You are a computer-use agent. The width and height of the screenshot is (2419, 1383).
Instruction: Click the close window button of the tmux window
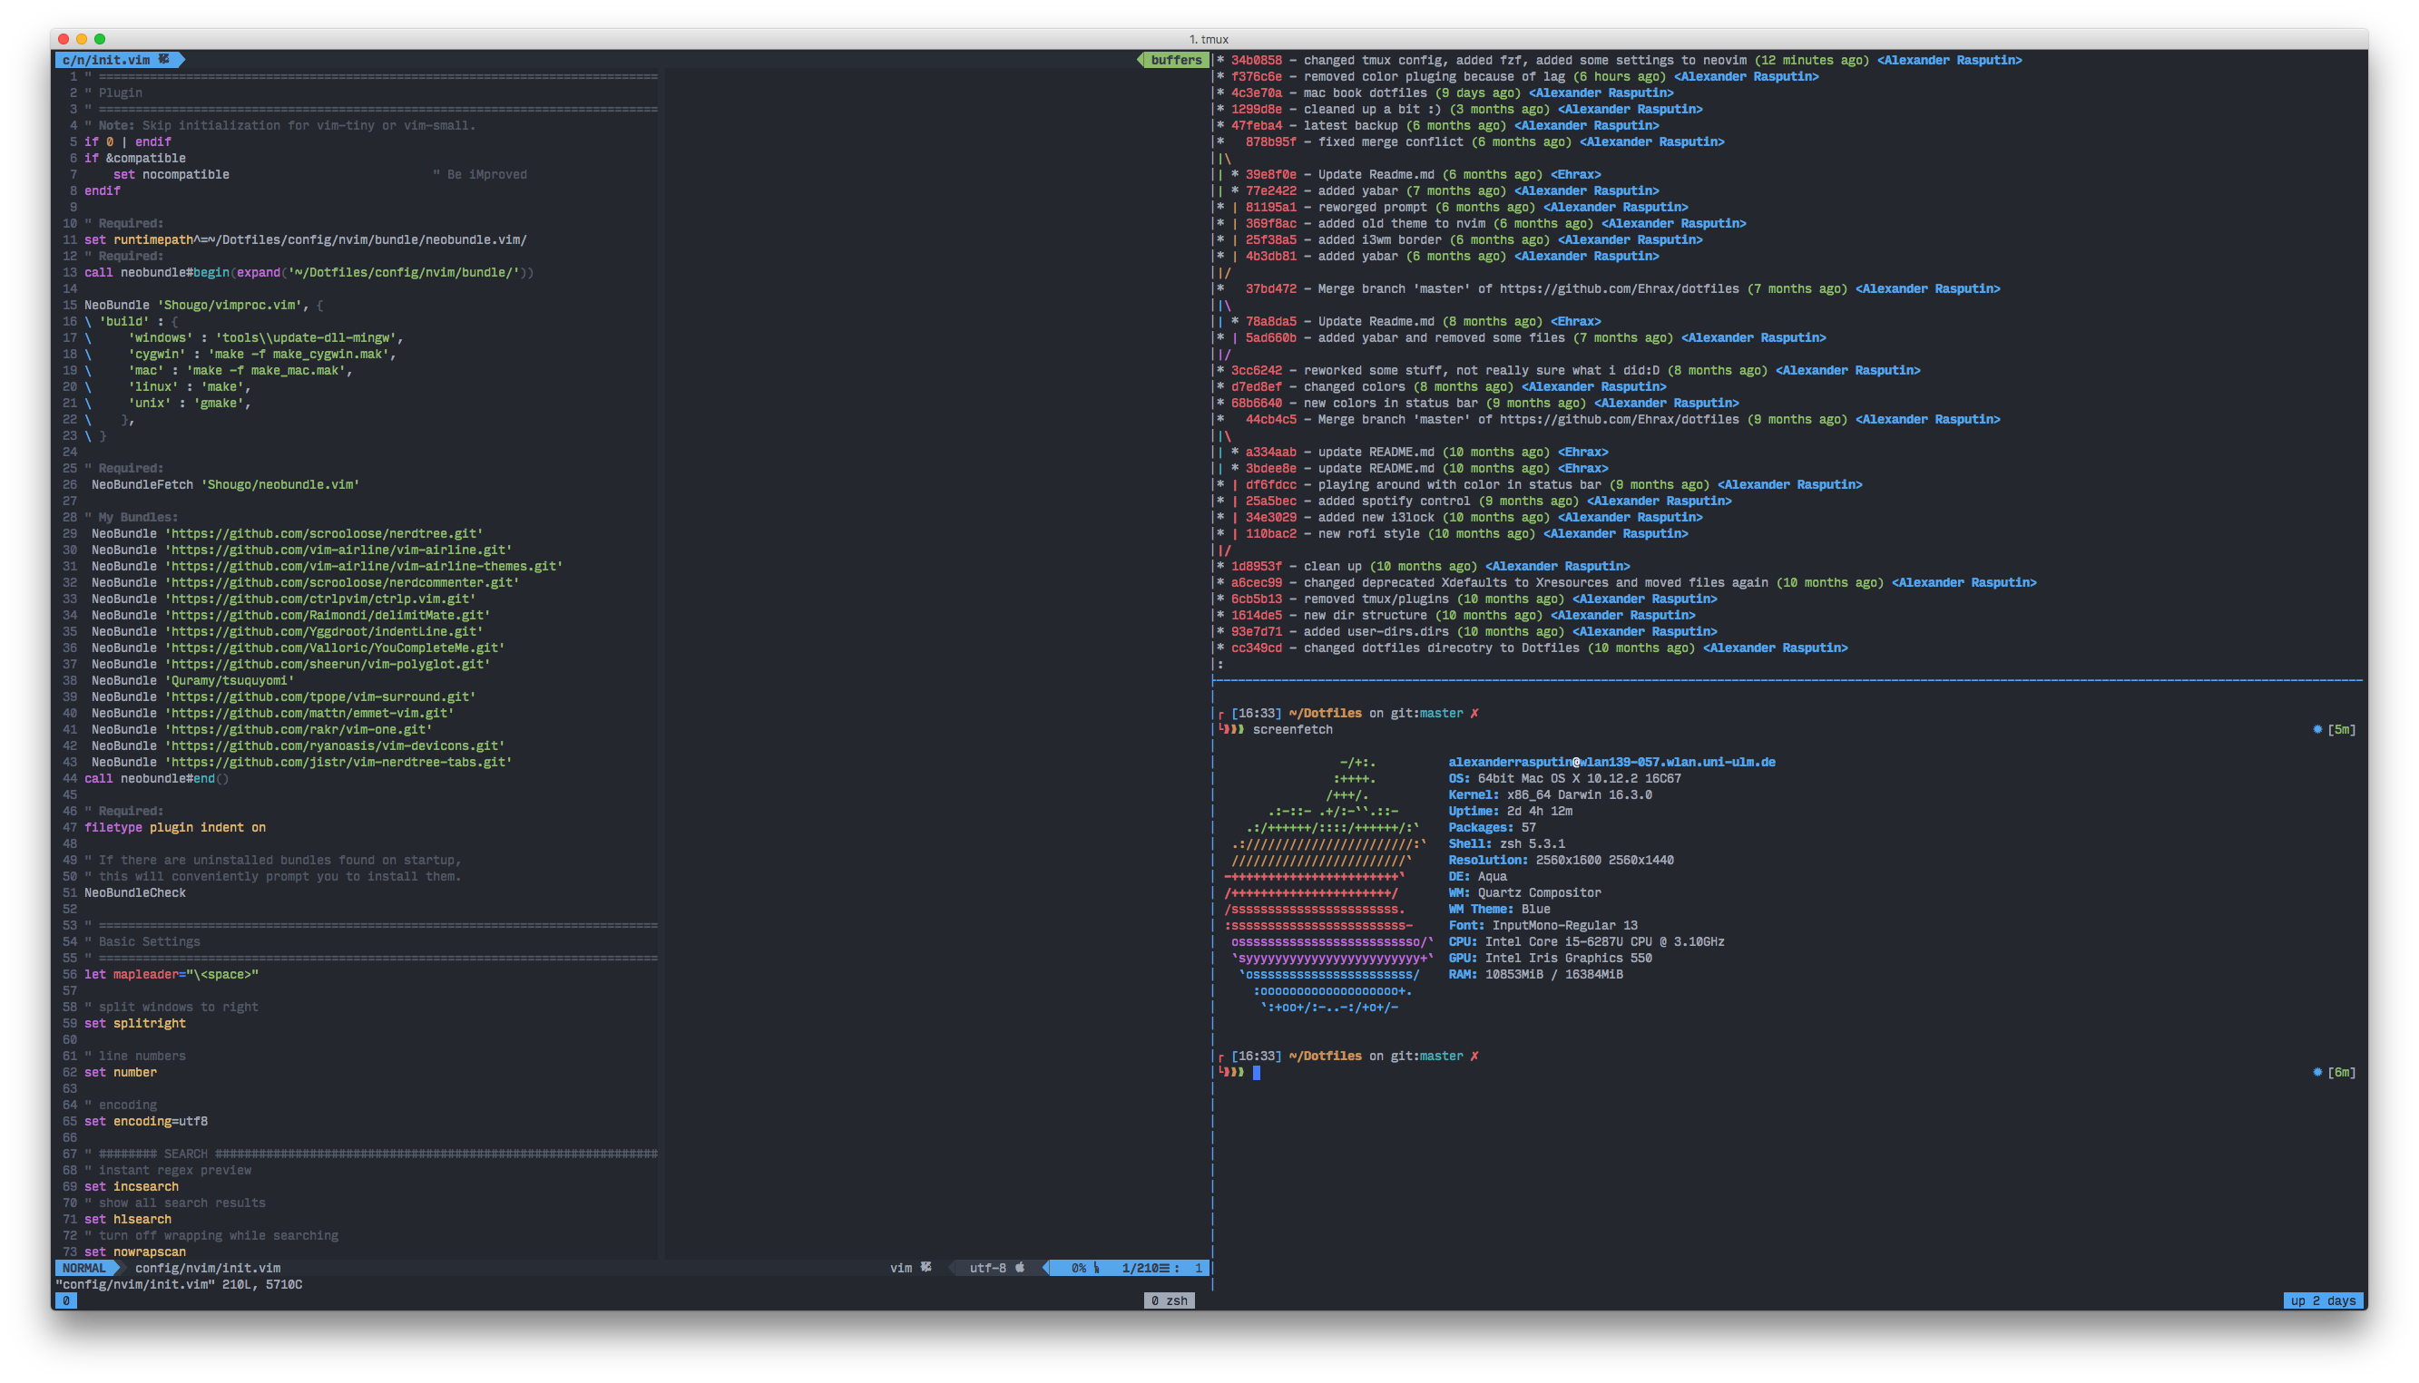64,39
